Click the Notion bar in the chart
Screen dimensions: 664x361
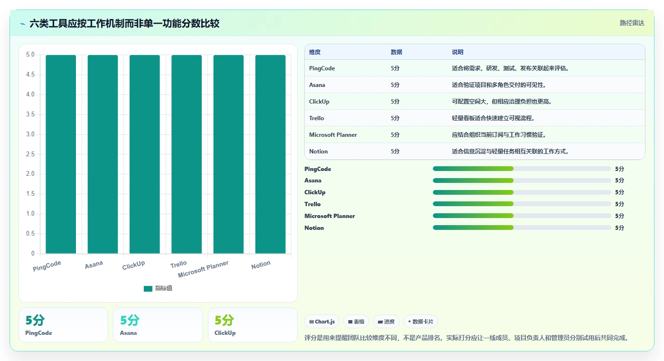tap(271, 154)
